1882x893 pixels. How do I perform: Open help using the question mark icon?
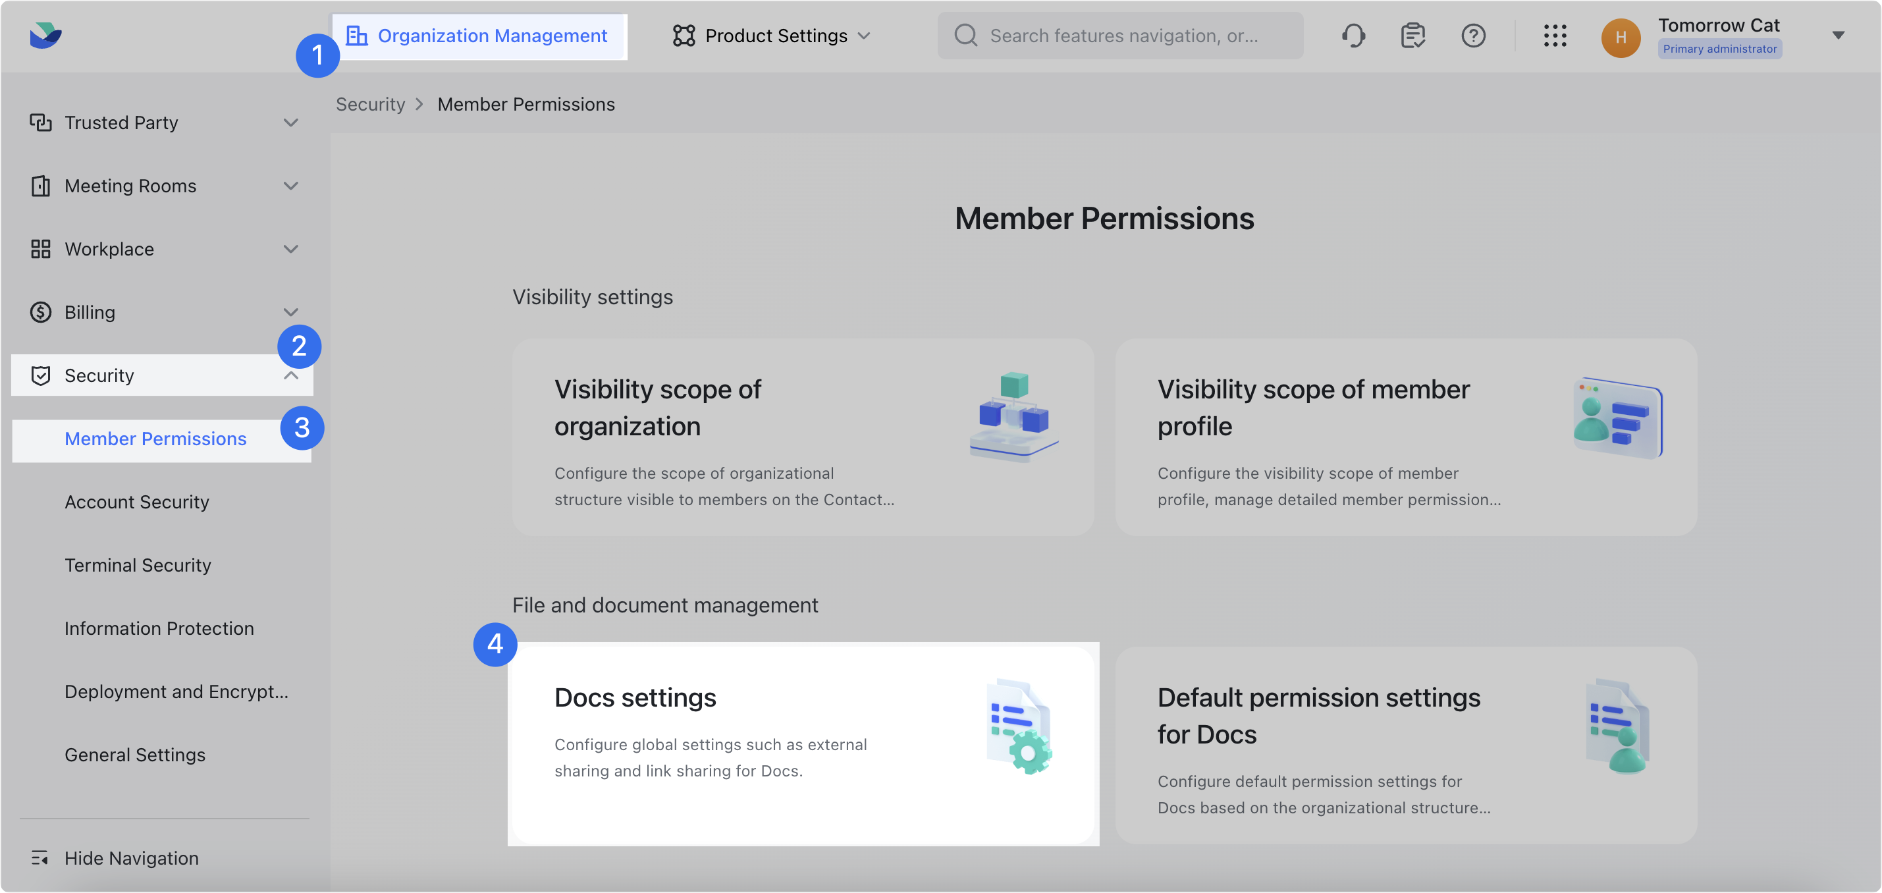point(1474,35)
